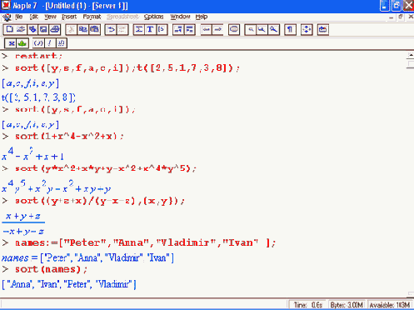This screenshot has width=414, height=310.
Task: Insert text with the T icon
Action: (150, 29)
